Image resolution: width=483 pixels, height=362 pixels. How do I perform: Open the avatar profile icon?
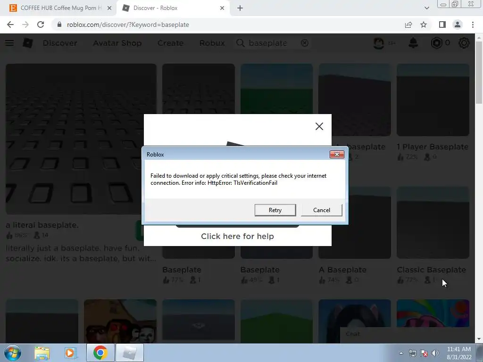point(379,43)
